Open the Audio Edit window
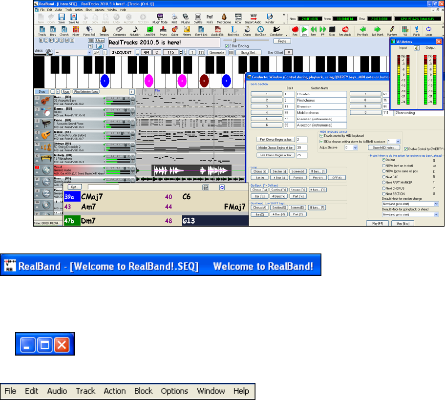 pyautogui.click(x=217, y=31)
